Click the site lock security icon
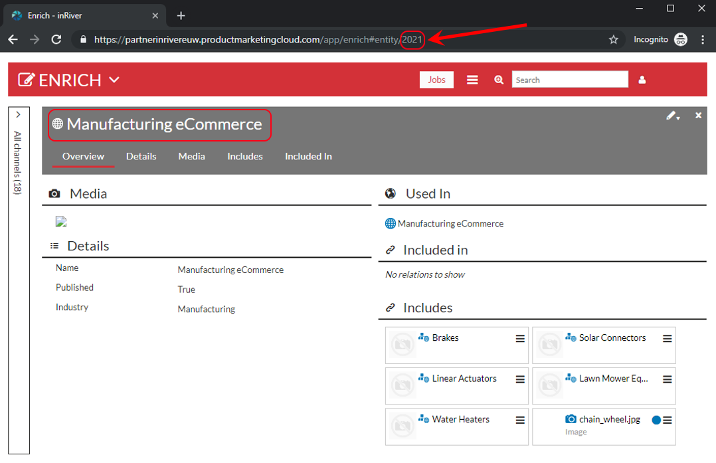 click(83, 40)
